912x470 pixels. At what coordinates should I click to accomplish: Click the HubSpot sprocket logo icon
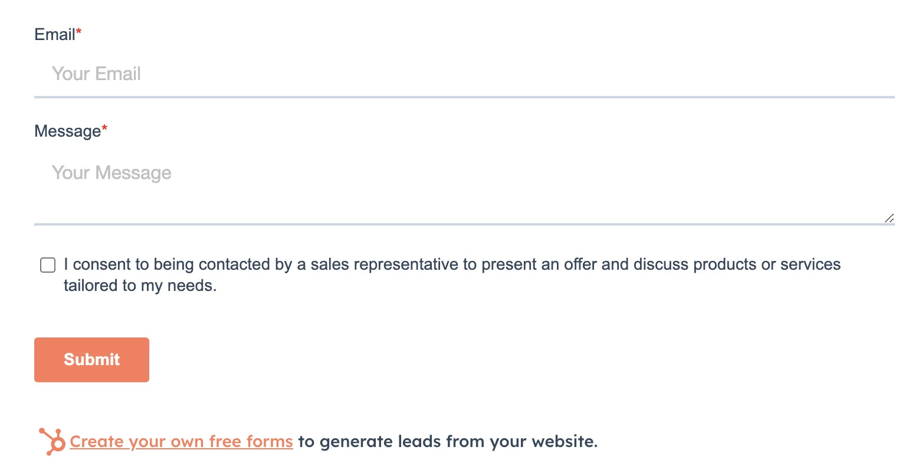click(52, 441)
